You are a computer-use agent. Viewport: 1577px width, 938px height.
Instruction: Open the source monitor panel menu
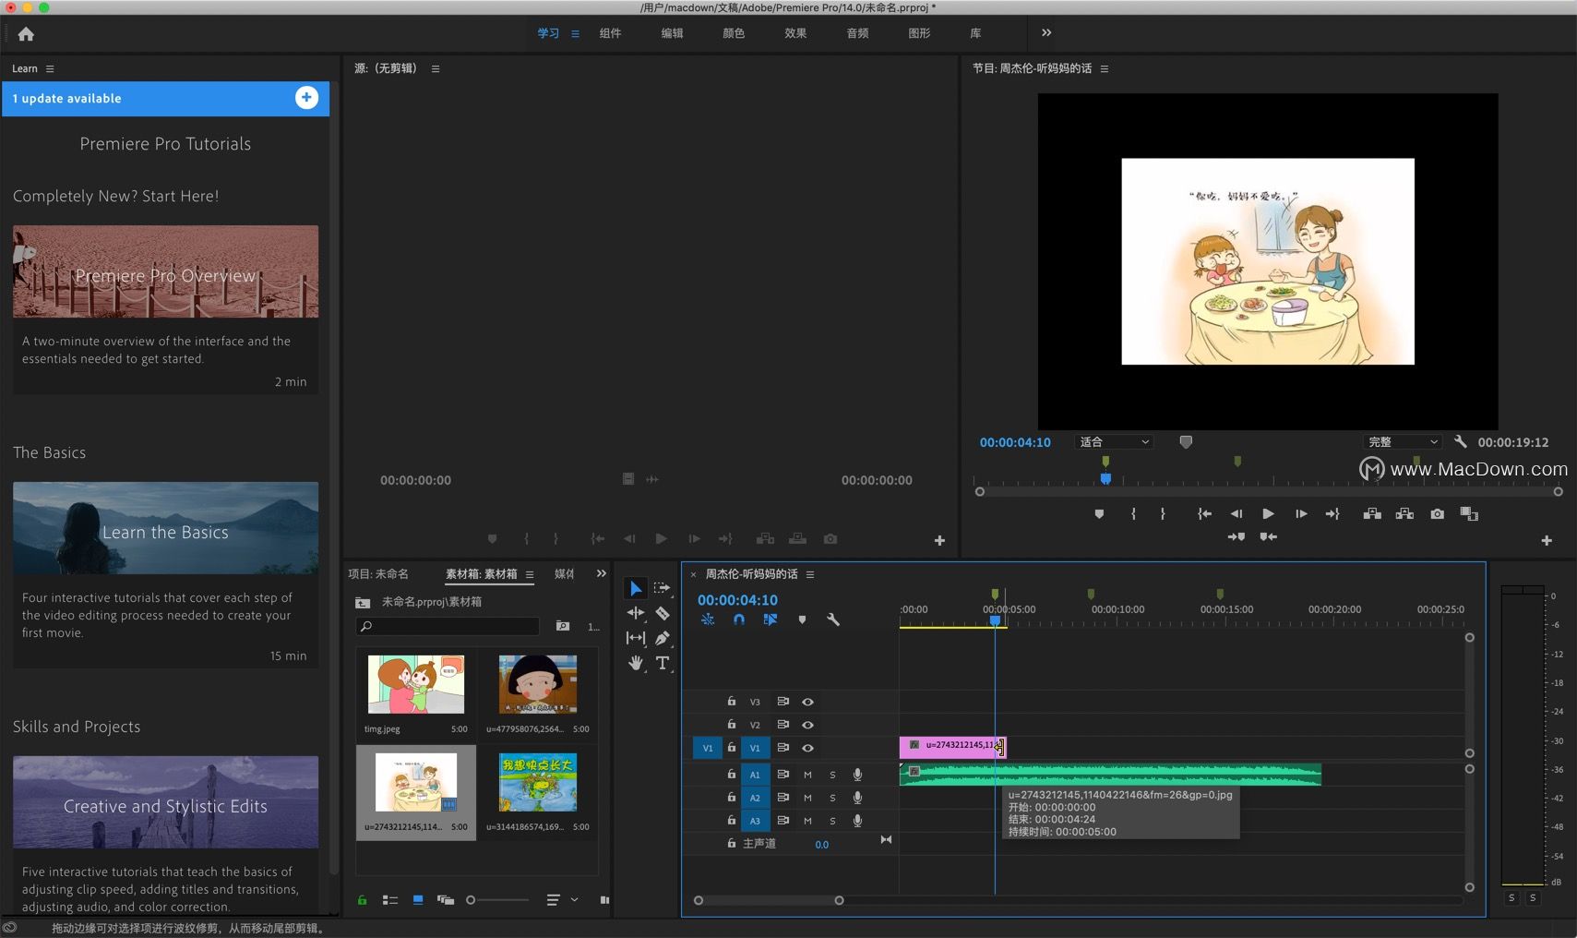[x=436, y=69]
